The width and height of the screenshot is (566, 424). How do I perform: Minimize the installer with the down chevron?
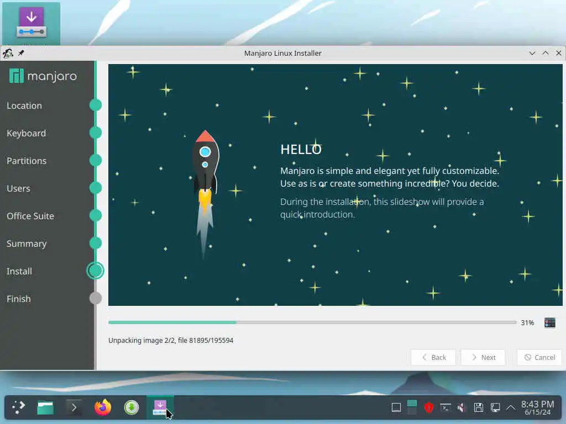532,54
